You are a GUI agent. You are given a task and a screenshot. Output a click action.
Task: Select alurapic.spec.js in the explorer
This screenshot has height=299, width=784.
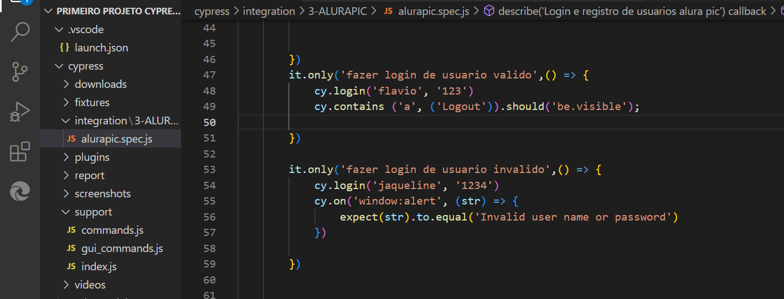coord(117,139)
